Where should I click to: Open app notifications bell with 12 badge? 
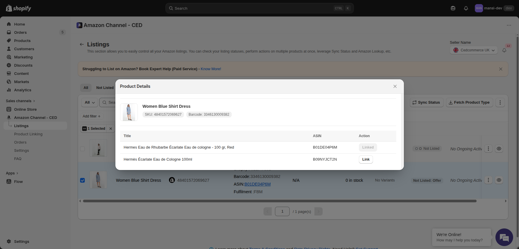[x=504, y=50]
